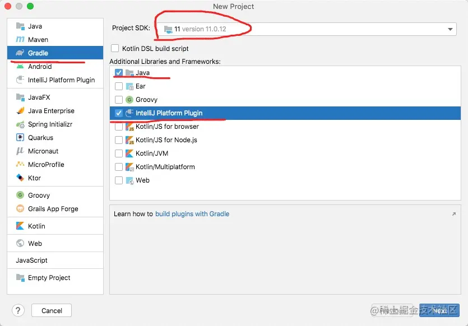The width and height of the screenshot is (468, 326).
Task: Select Android project type label
Action: coord(40,67)
